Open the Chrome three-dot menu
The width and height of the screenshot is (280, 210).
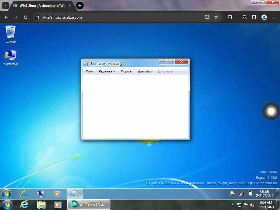click(274, 17)
